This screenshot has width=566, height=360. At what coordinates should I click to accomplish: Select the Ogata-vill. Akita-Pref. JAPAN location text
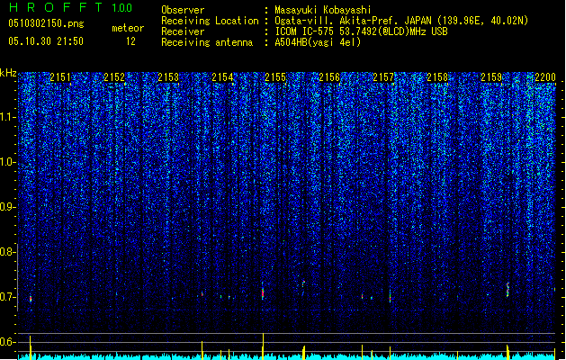[x=401, y=21]
